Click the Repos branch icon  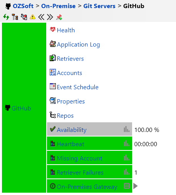pyautogui.click(x=53, y=115)
